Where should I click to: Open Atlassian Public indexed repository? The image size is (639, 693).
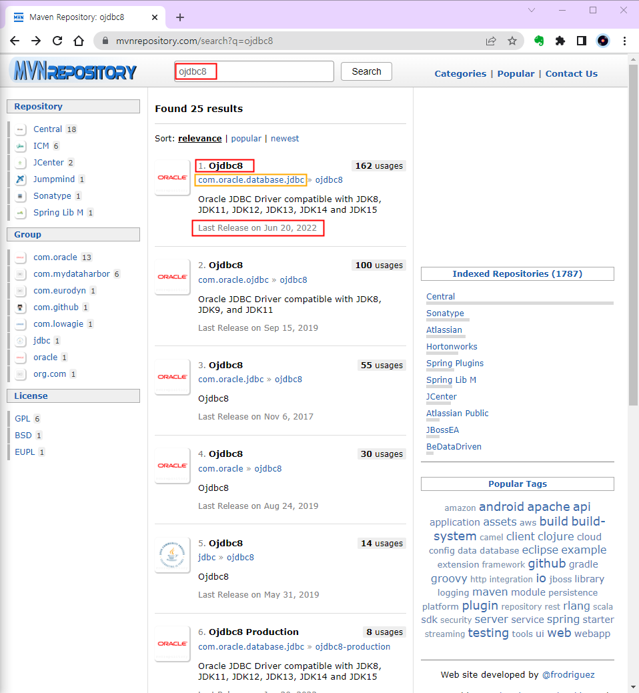pos(458,414)
